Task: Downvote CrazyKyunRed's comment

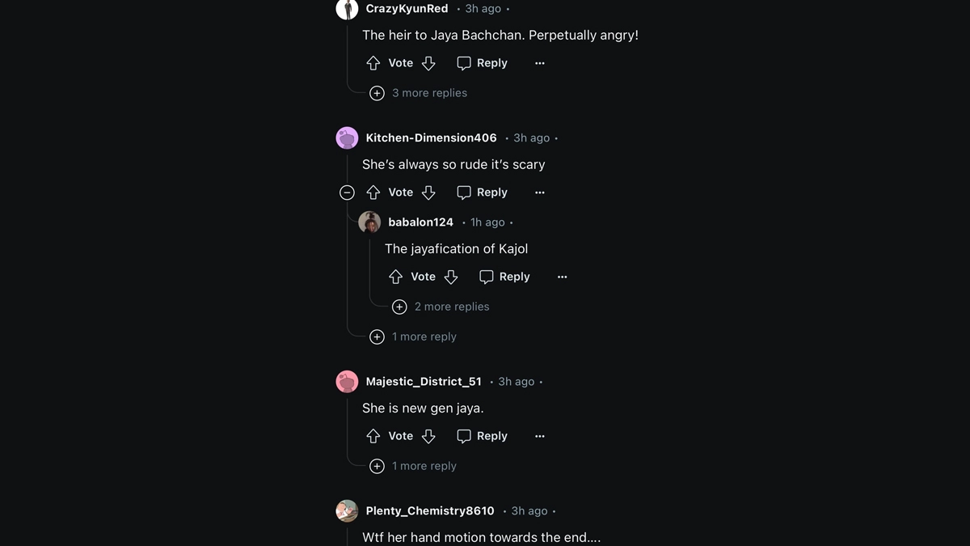Action: (x=428, y=63)
